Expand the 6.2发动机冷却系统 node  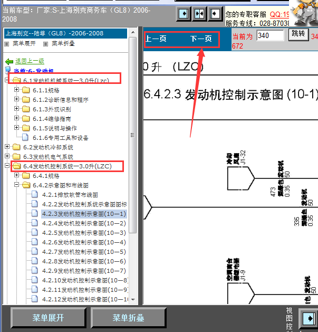coord(7,147)
